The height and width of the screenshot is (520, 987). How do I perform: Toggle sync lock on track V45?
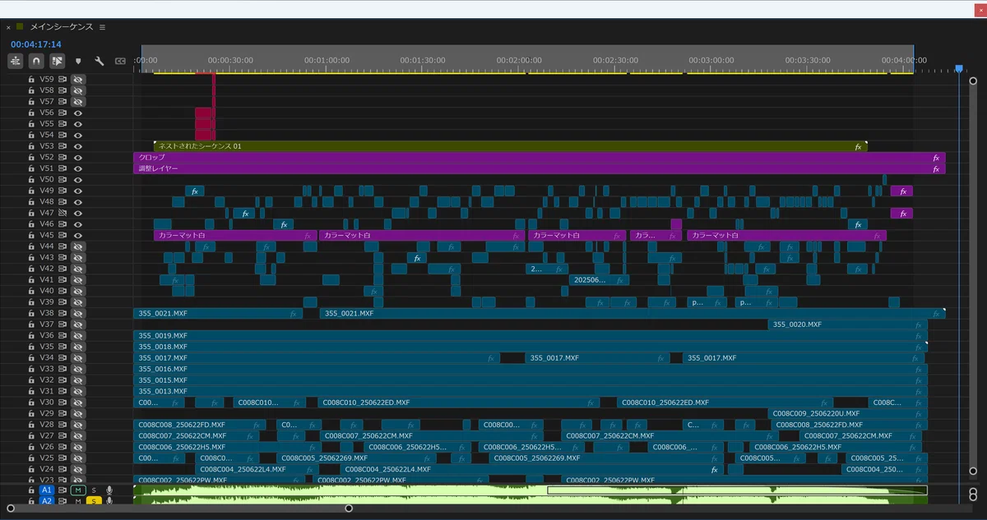[62, 235]
